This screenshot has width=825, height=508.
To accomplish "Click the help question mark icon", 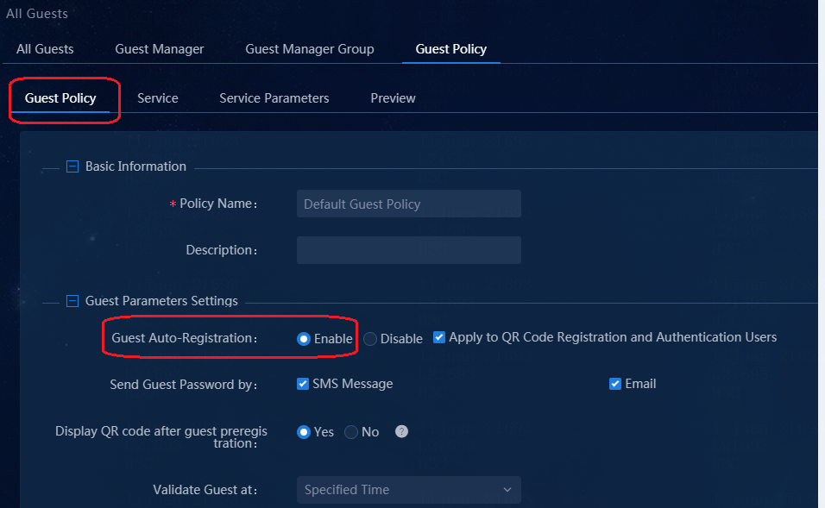I will pyautogui.click(x=401, y=432).
